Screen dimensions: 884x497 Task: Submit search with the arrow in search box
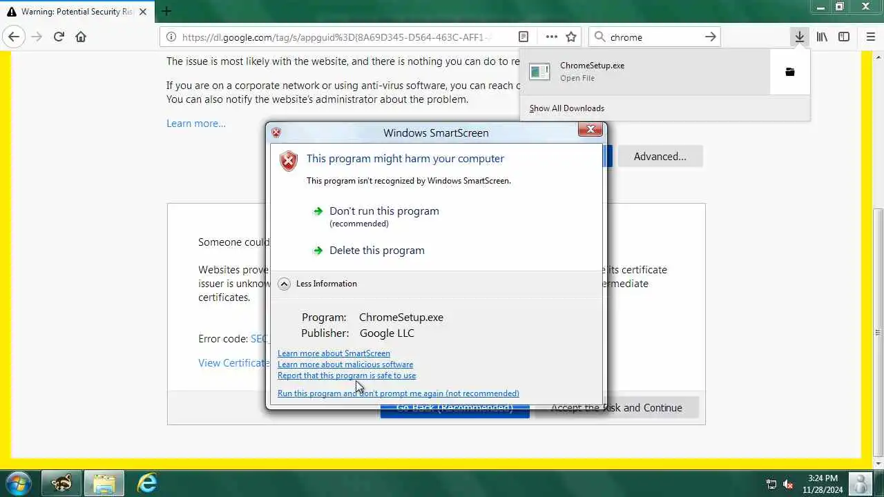point(710,37)
